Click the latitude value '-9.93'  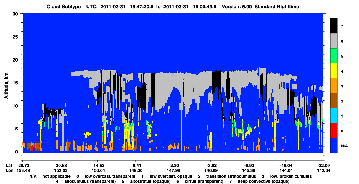coord(248,166)
